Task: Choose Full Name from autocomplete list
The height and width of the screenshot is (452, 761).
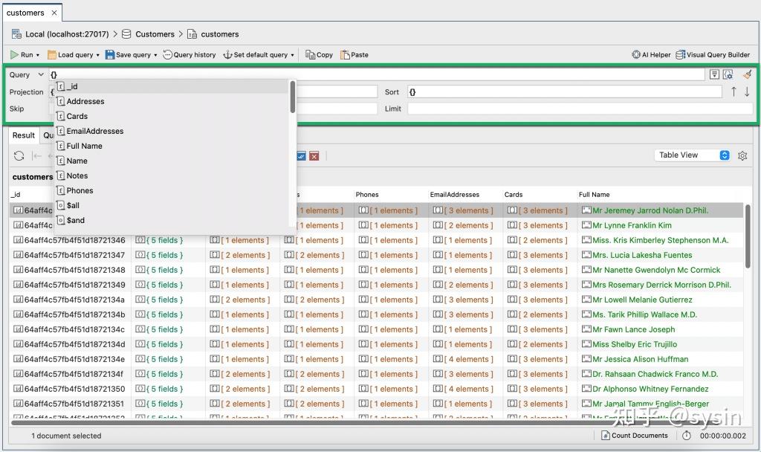Action: [x=171, y=146]
